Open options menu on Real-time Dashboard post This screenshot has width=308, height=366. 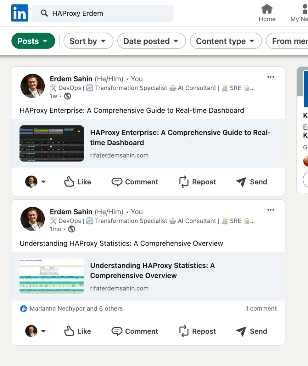(x=270, y=77)
